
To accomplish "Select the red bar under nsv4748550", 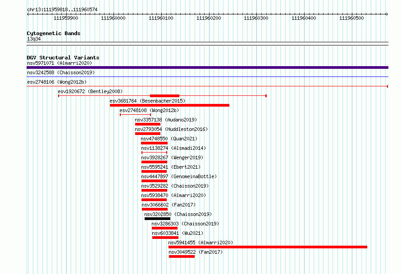I will [x=154, y=143].
